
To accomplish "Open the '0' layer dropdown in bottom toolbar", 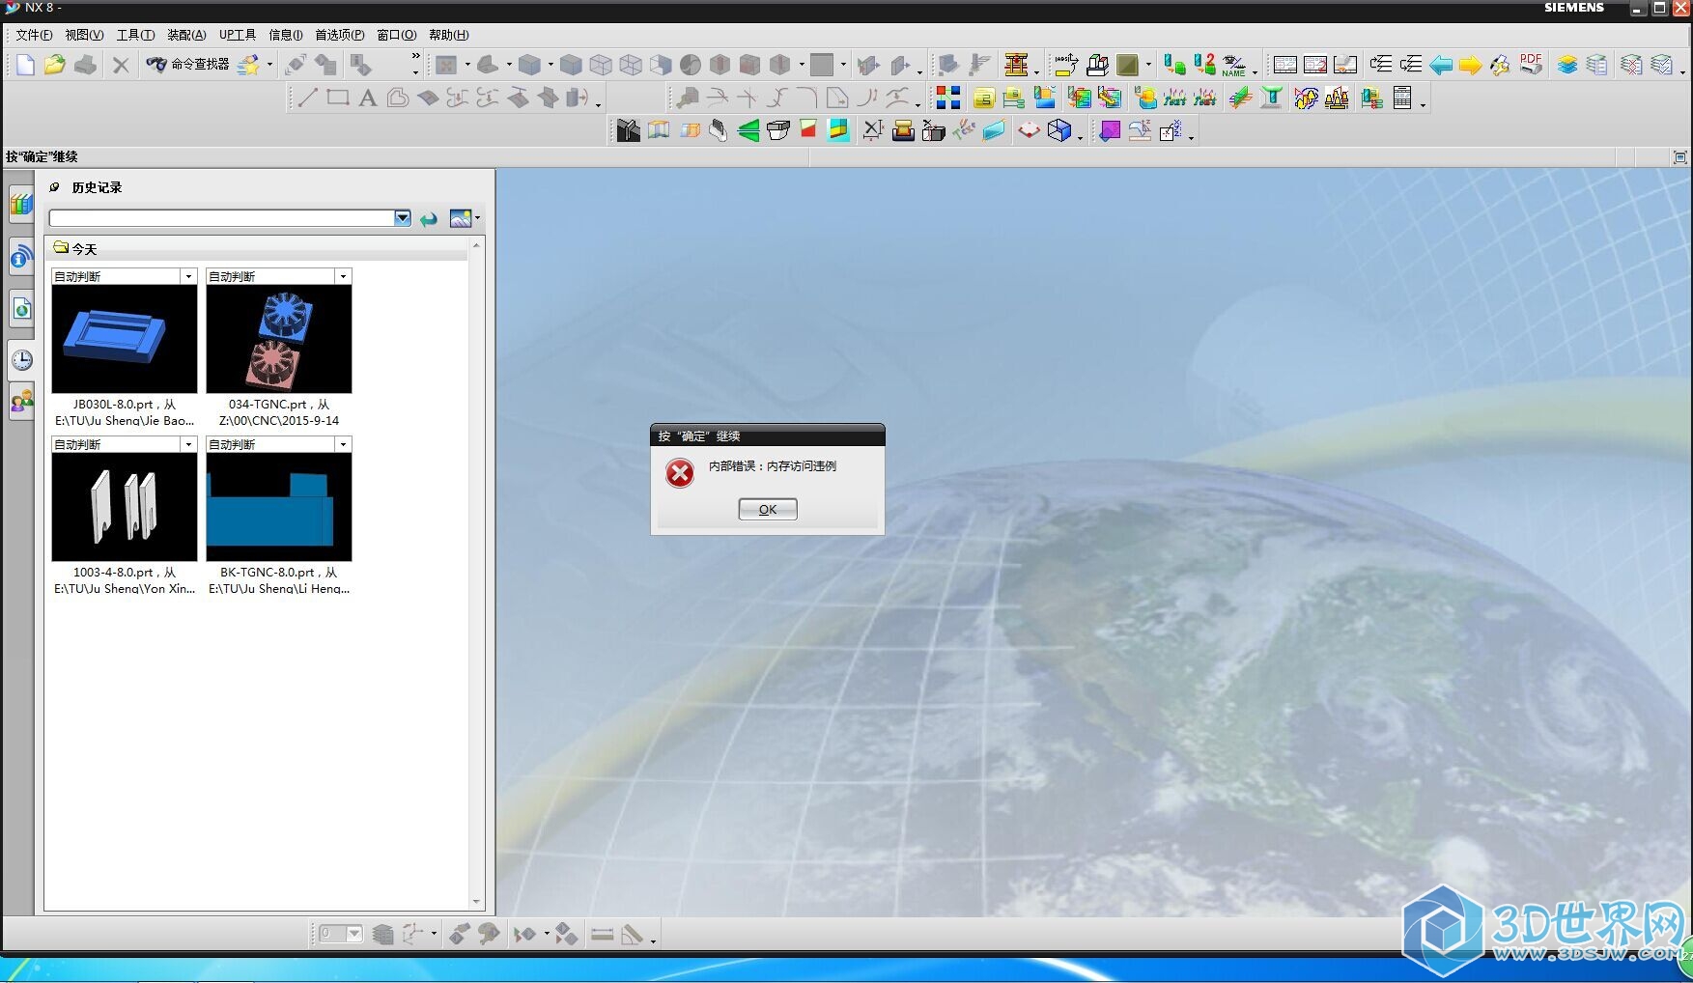I will (354, 934).
